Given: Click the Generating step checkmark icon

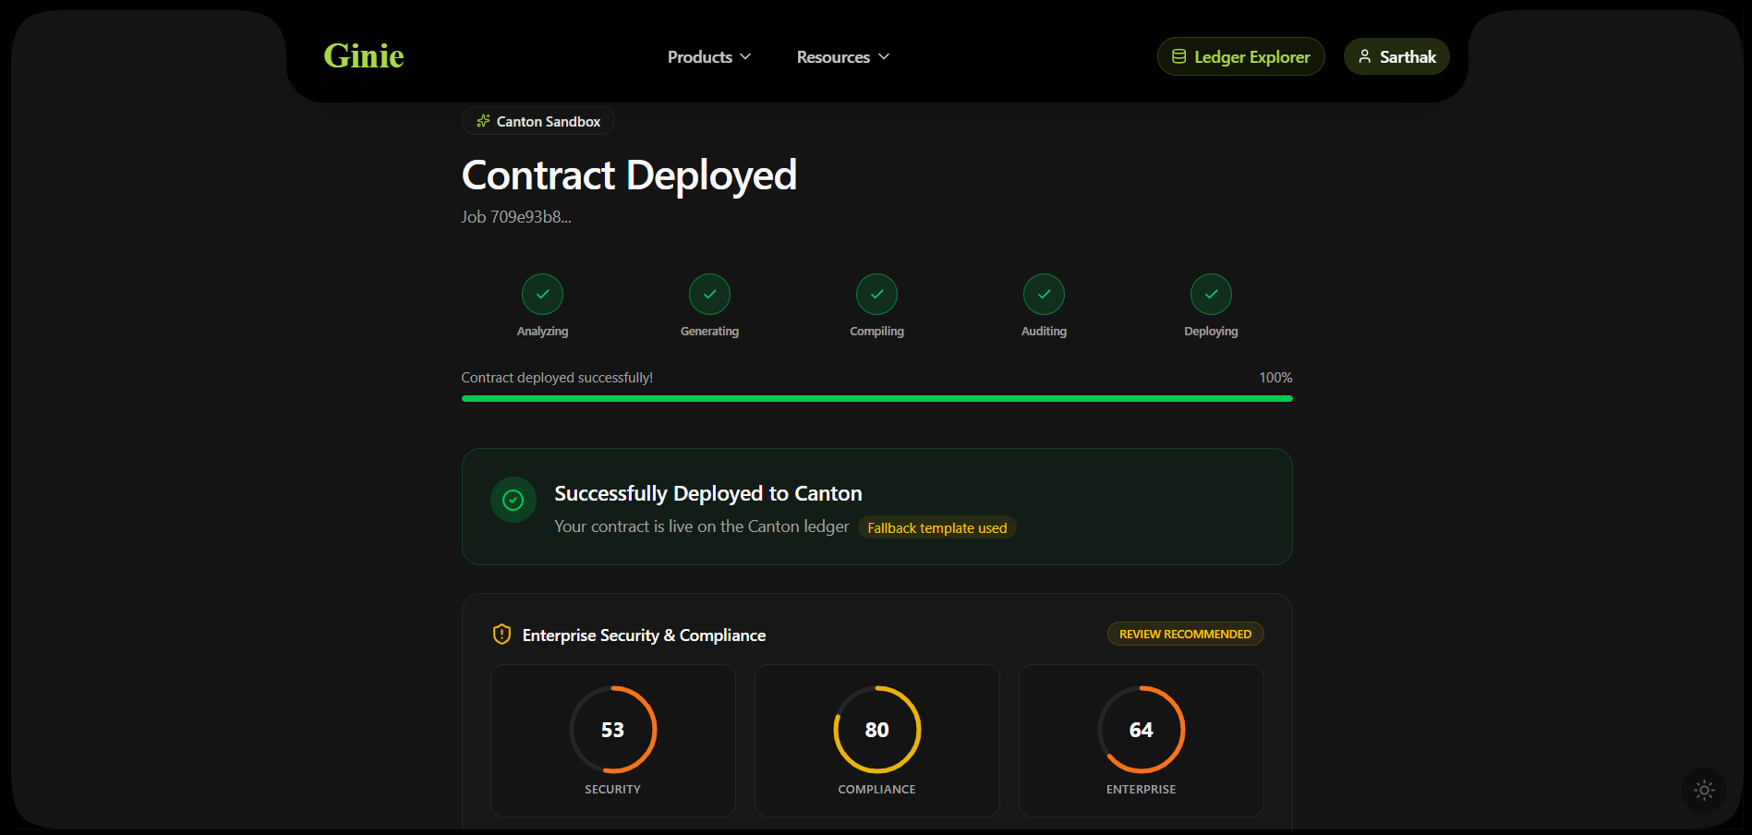Looking at the screenshot, I should pos(709,295).
